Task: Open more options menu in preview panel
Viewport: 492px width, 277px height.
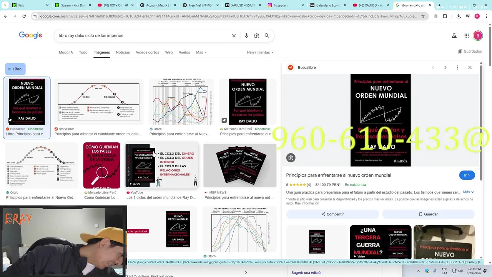Action: [457, 67]
